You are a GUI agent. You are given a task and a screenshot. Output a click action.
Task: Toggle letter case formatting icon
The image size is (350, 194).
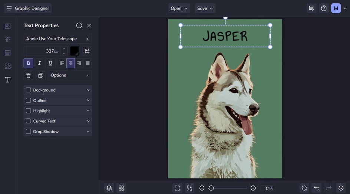pyautogui.click(x=87, y=51)
